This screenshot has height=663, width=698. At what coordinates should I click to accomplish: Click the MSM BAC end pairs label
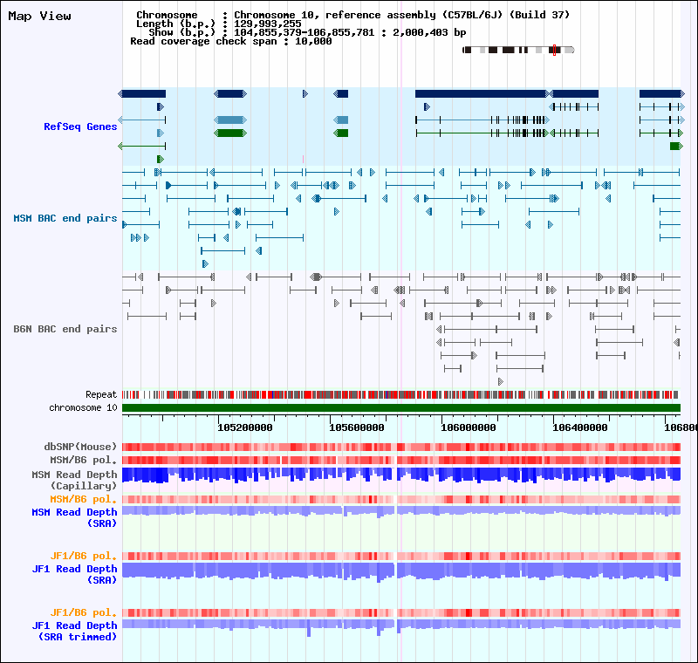pos(65,218)
